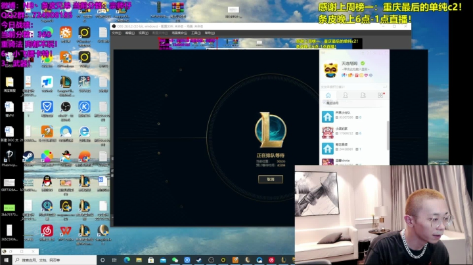Open the yellow folder on desktop
This screenshot has width=473, height=265.
pyautogui.click(x=9, y=82)
